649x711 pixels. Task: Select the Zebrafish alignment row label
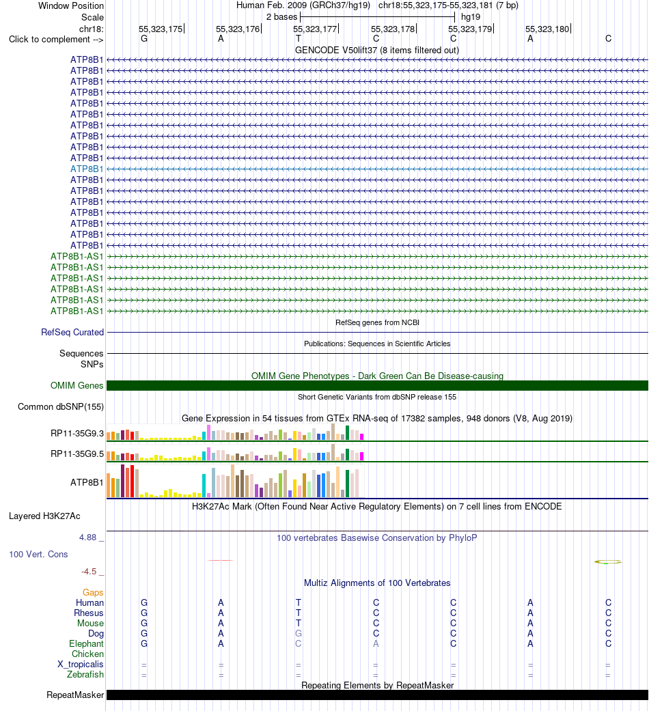pyautogui.click(x=85, y=674)
